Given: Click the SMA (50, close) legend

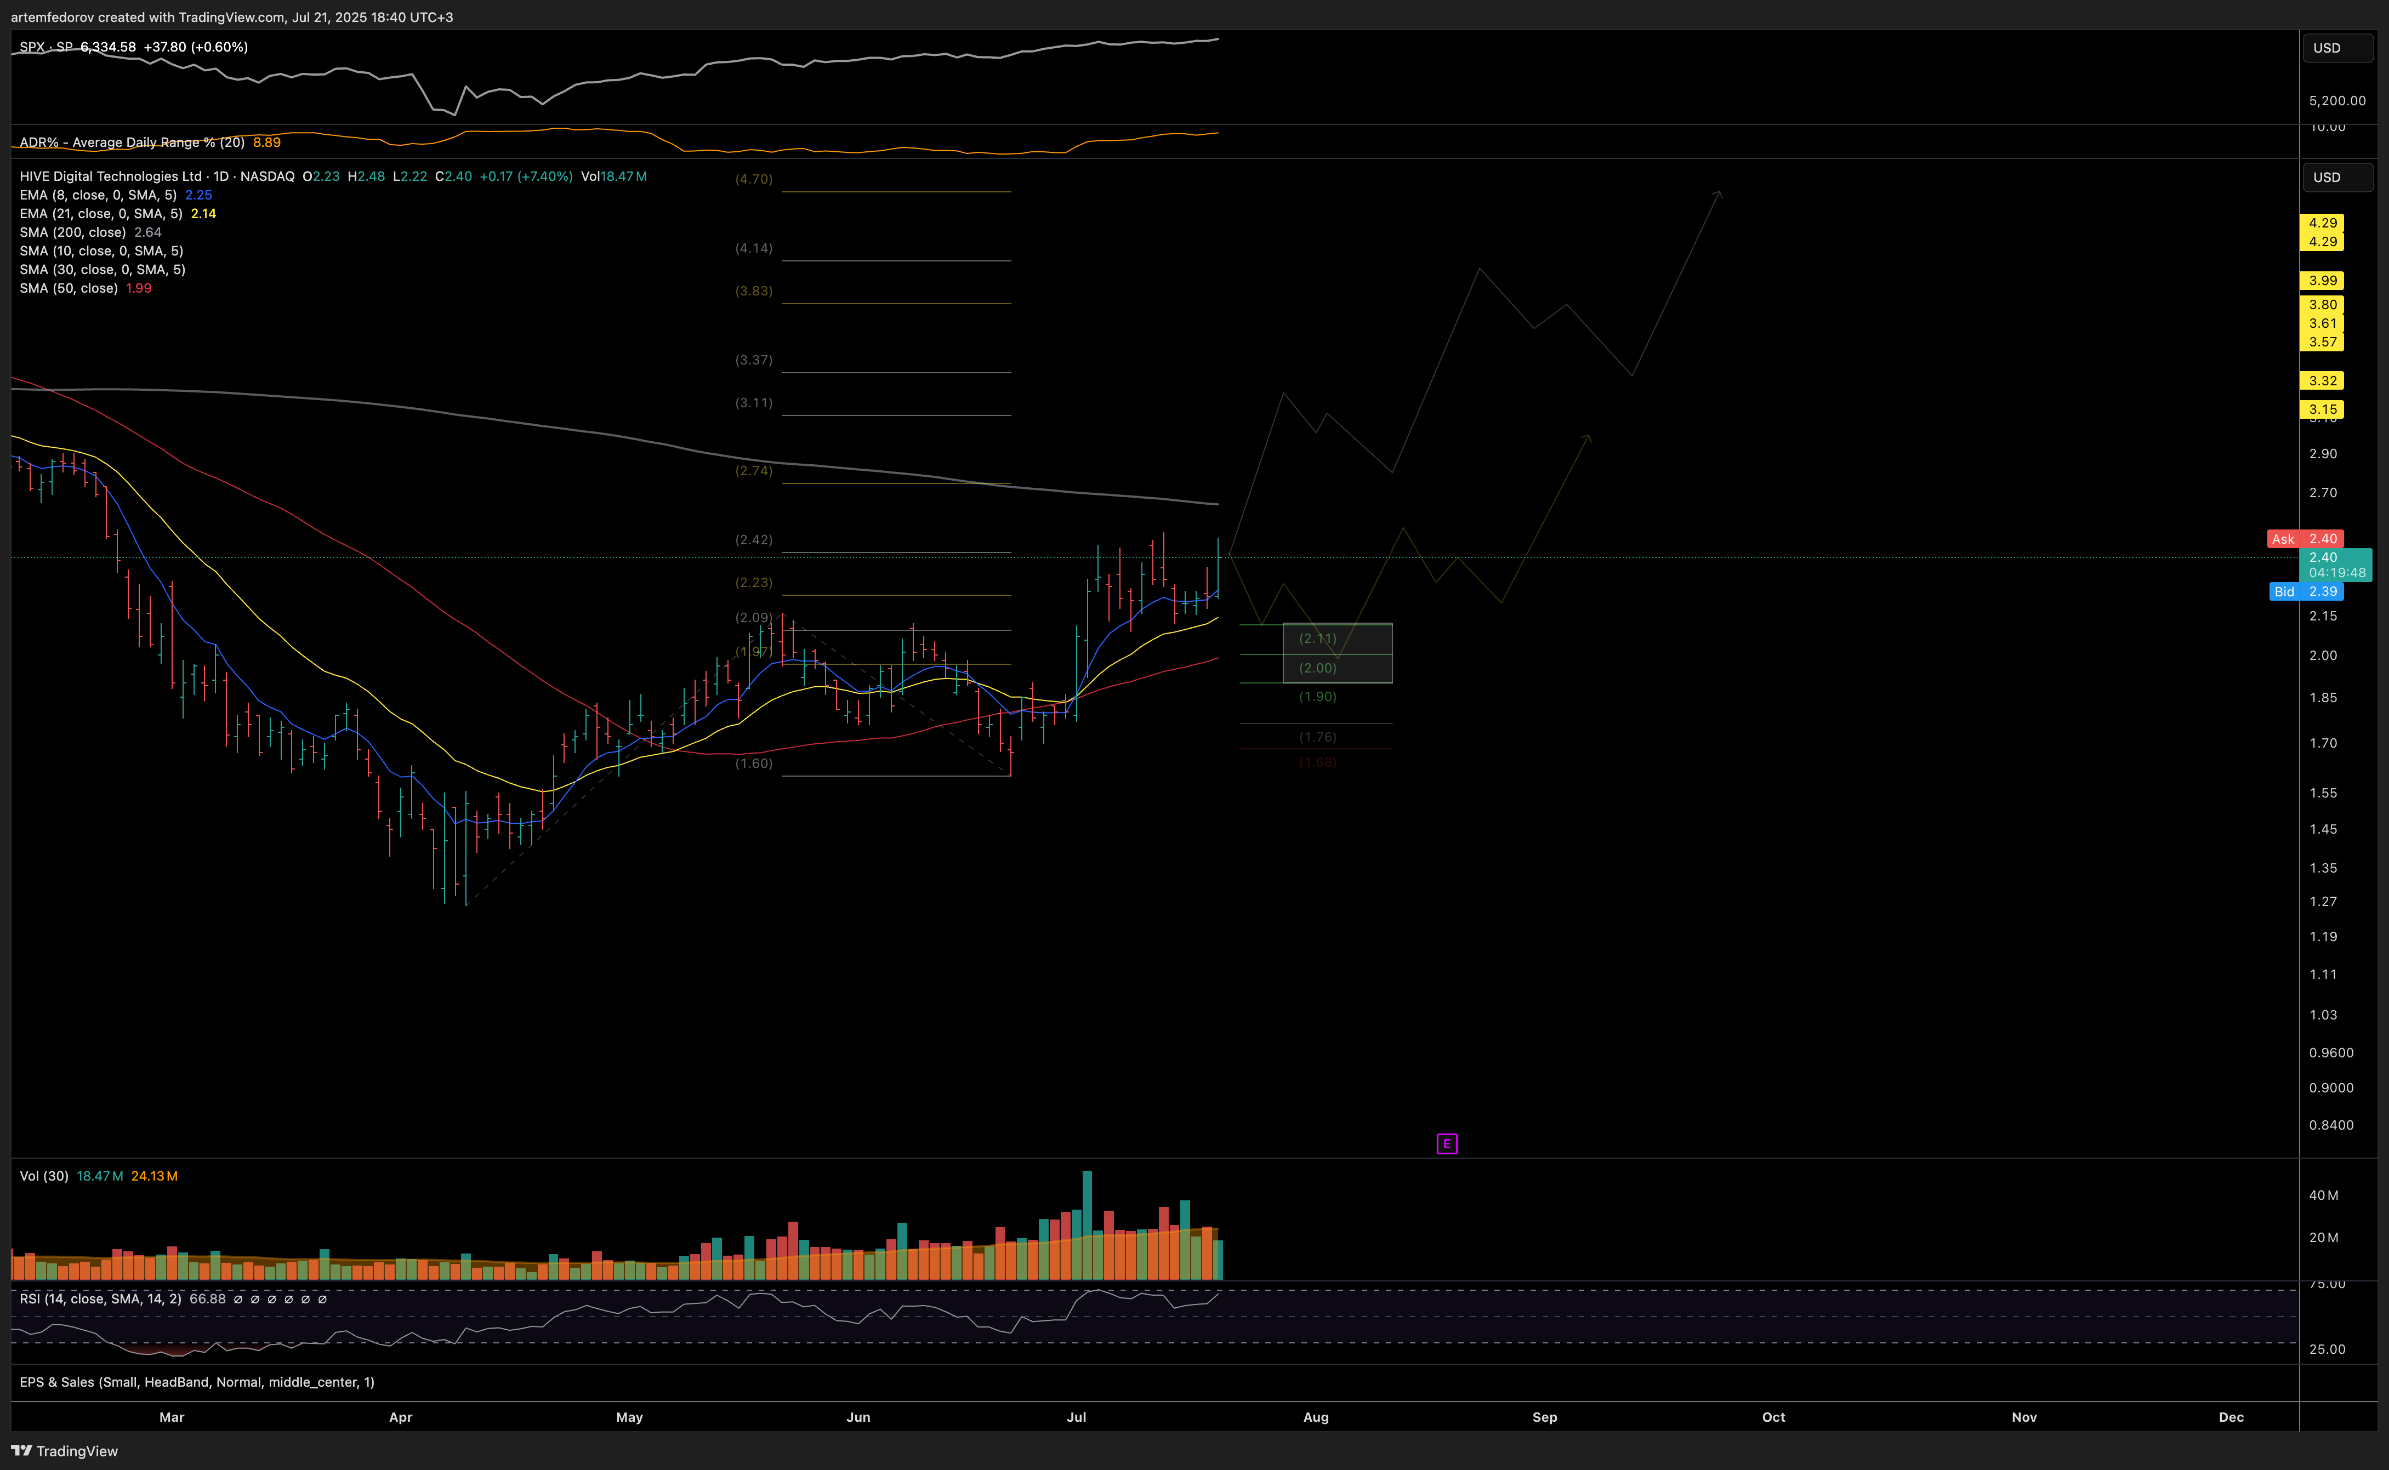Looking at the screenshot, I should (69, 288).
